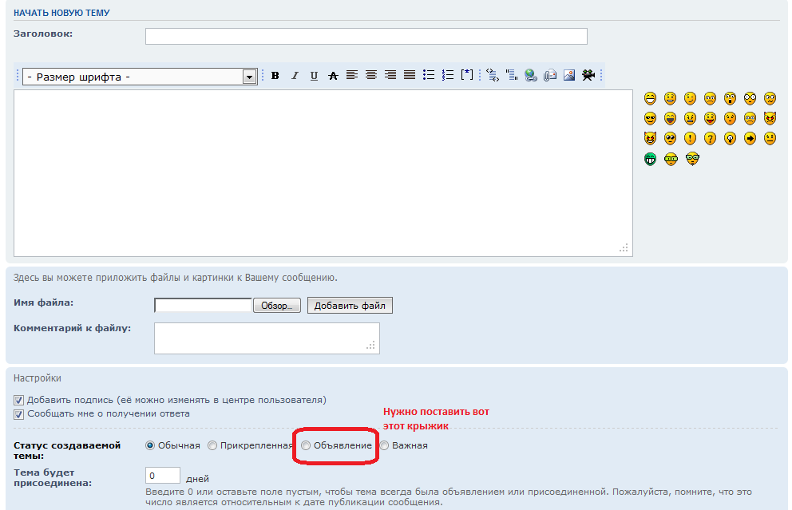The image size is (792, 510).
Task: Click into the 'Заголовок' title field
Action: pos(366,36)
